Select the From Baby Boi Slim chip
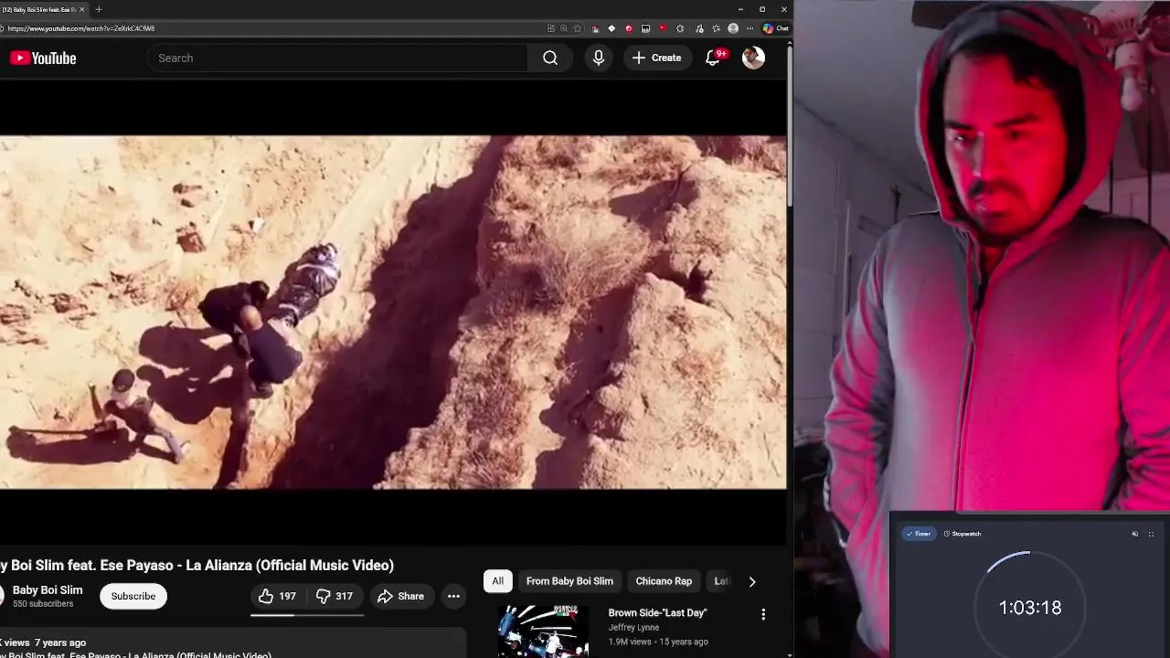The height and width of the screenshot is (658, 1170). point(569,581)
